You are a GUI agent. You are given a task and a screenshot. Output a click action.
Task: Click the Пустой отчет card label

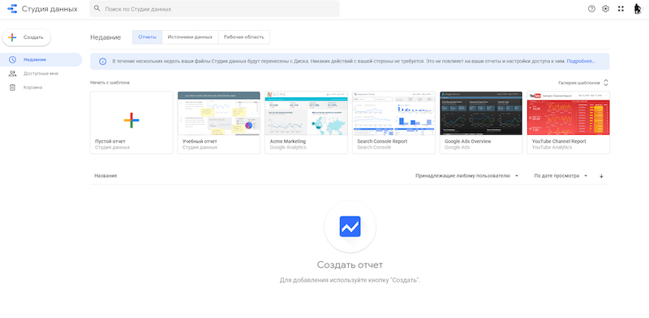(110, 142)
